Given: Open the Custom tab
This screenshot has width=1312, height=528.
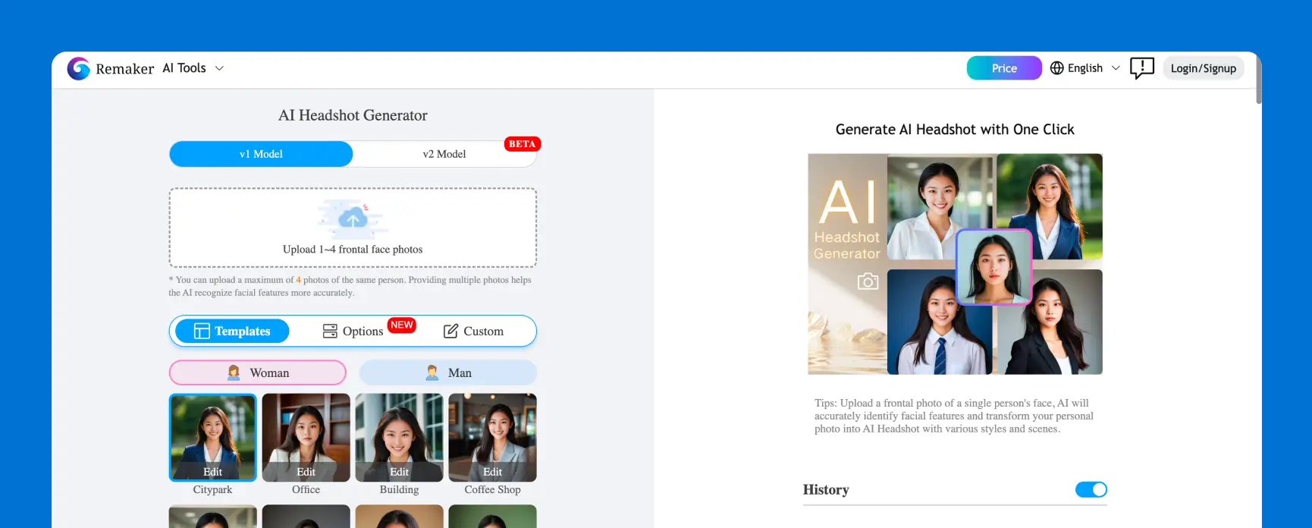Looking at the screenshot, I should (473, 331).
